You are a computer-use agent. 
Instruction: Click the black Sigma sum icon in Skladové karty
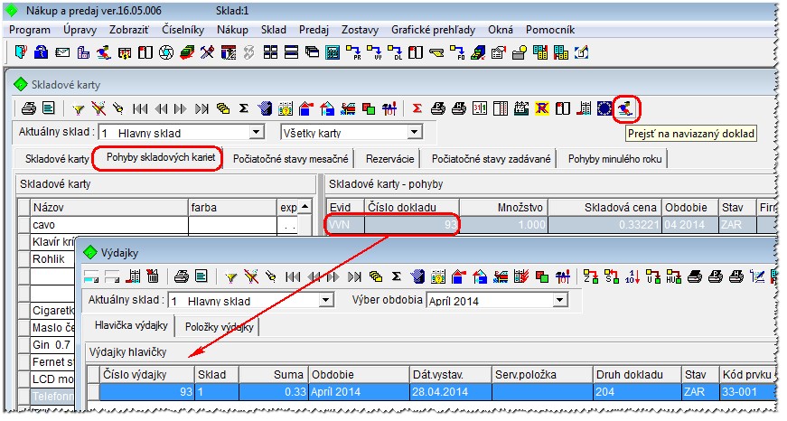tap(244, 108)
